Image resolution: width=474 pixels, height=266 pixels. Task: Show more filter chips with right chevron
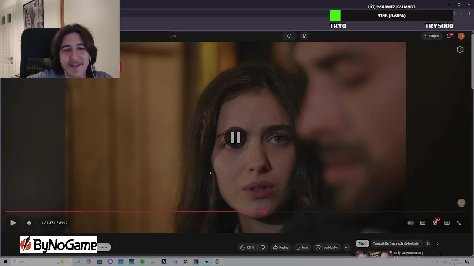coord(437,243)
